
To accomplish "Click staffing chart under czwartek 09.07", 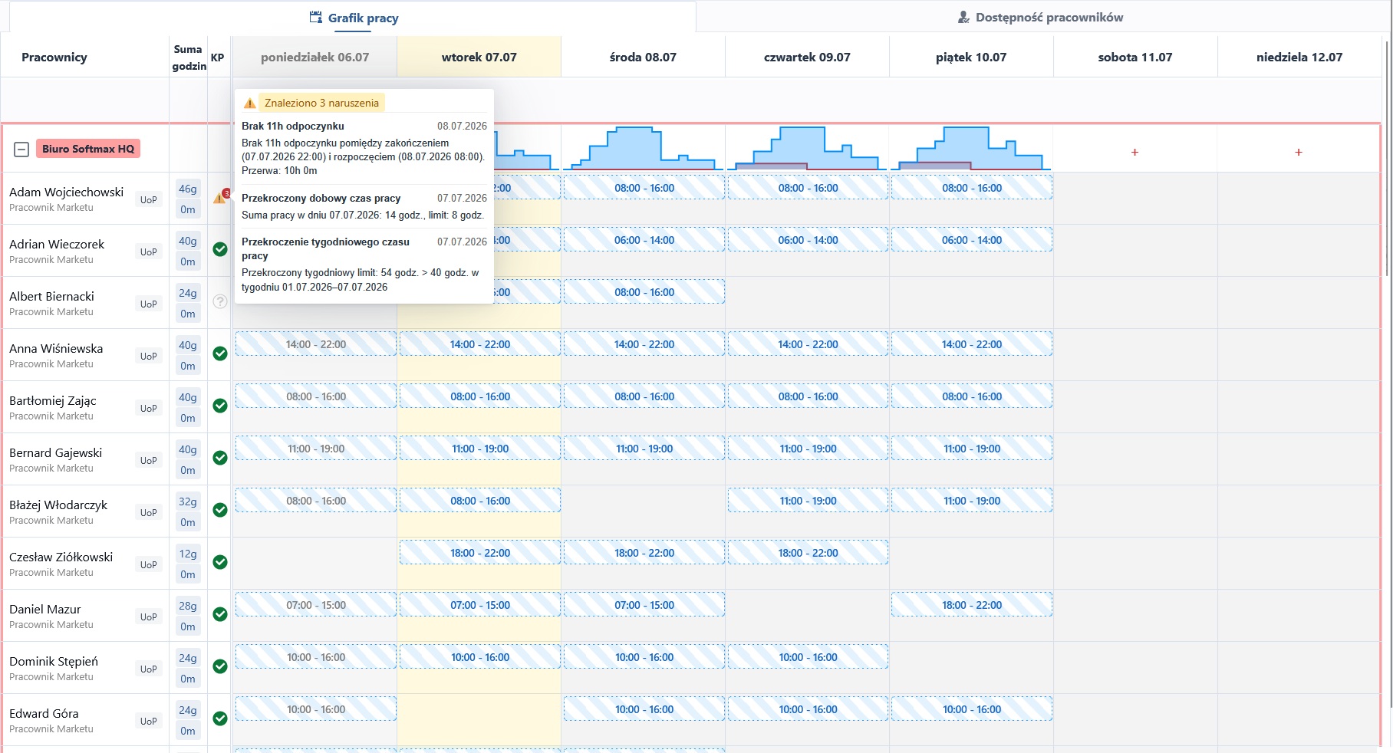I will click(807, 148).
